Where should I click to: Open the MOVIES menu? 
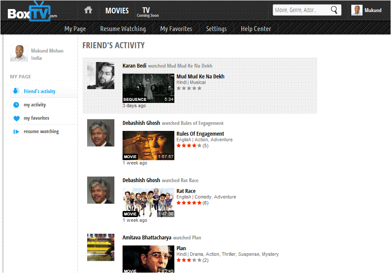(117, 10)
